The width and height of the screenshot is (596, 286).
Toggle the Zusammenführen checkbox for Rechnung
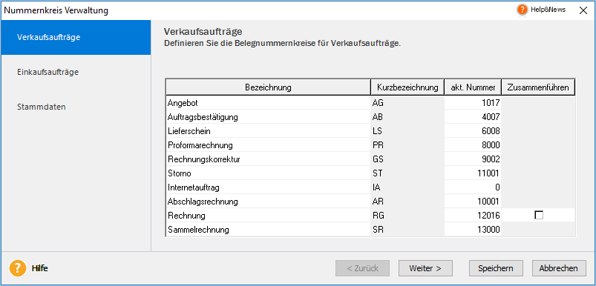click(x=539, y=216)
